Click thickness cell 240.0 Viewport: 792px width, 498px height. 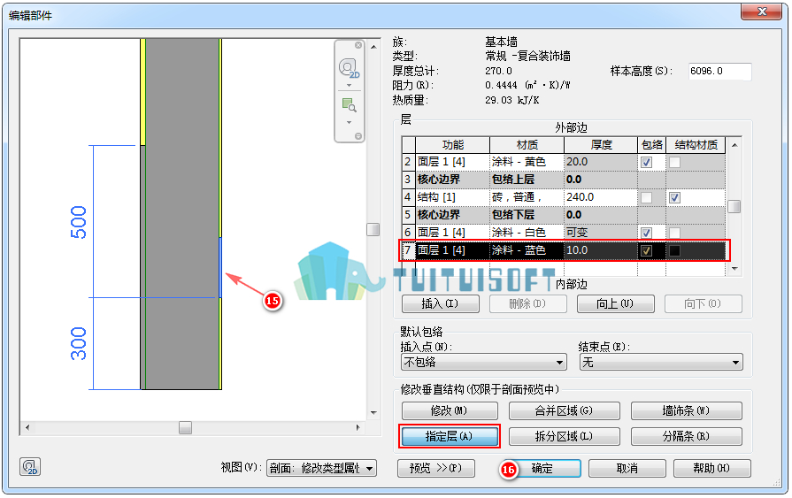tap(601, 197)
